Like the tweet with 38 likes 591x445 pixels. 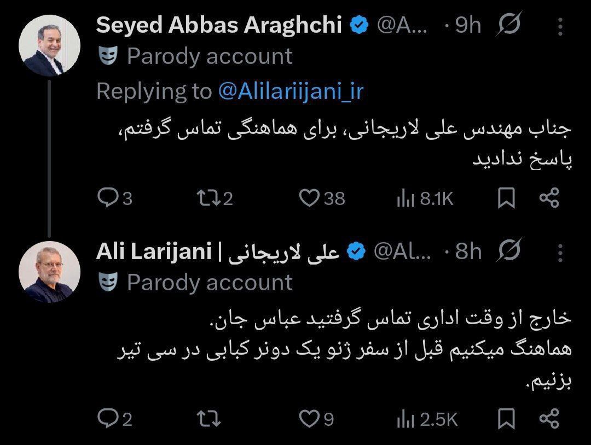point(310,198)
